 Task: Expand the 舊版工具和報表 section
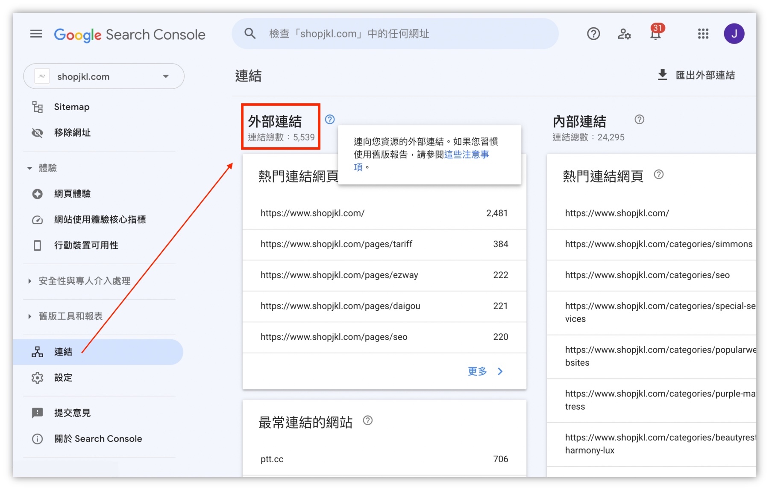29,316
